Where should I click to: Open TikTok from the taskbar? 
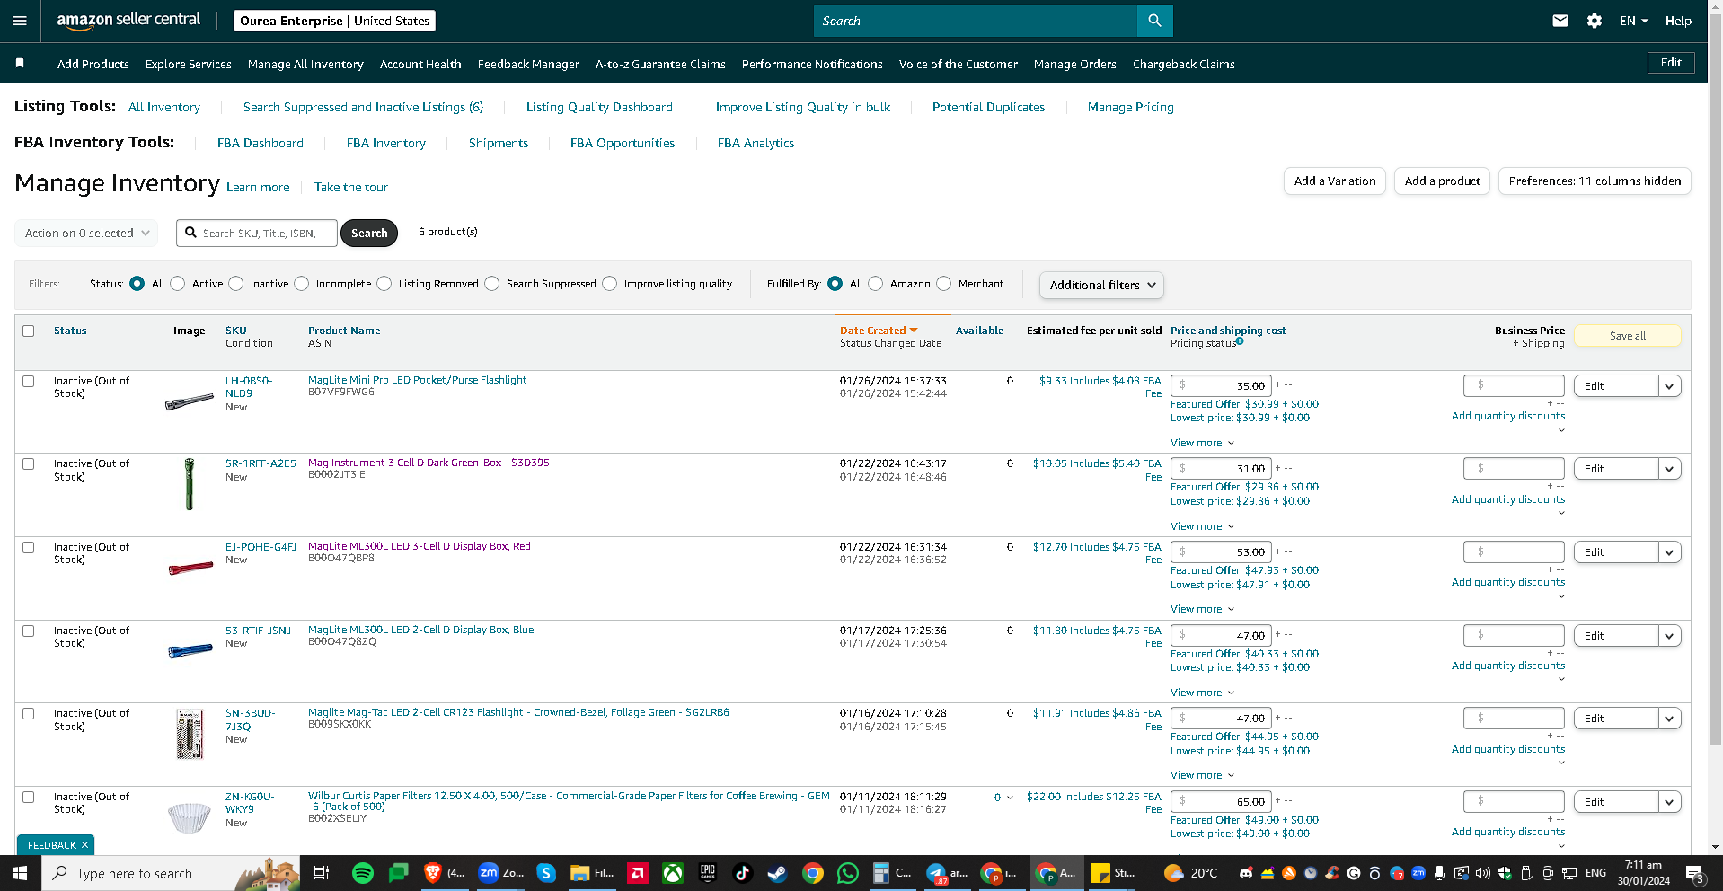742,872
